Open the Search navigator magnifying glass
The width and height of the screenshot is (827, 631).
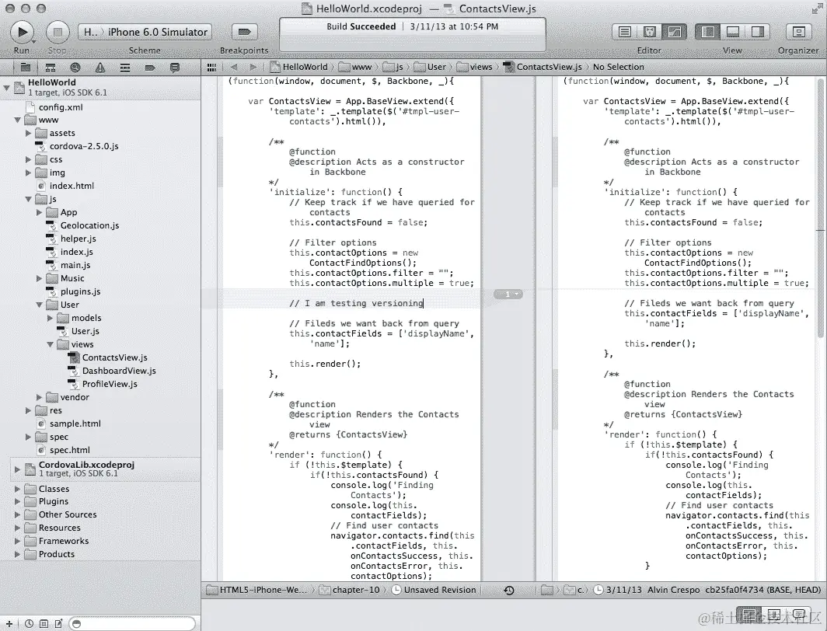point(74,68)
